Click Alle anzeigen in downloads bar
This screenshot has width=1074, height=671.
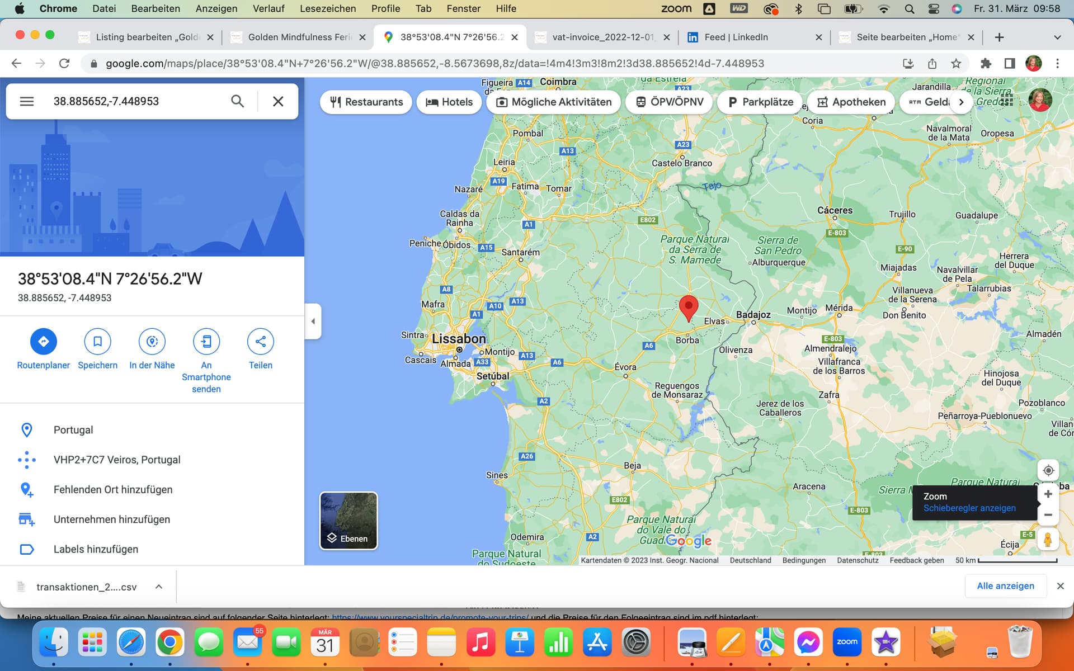click(1005, 585)
